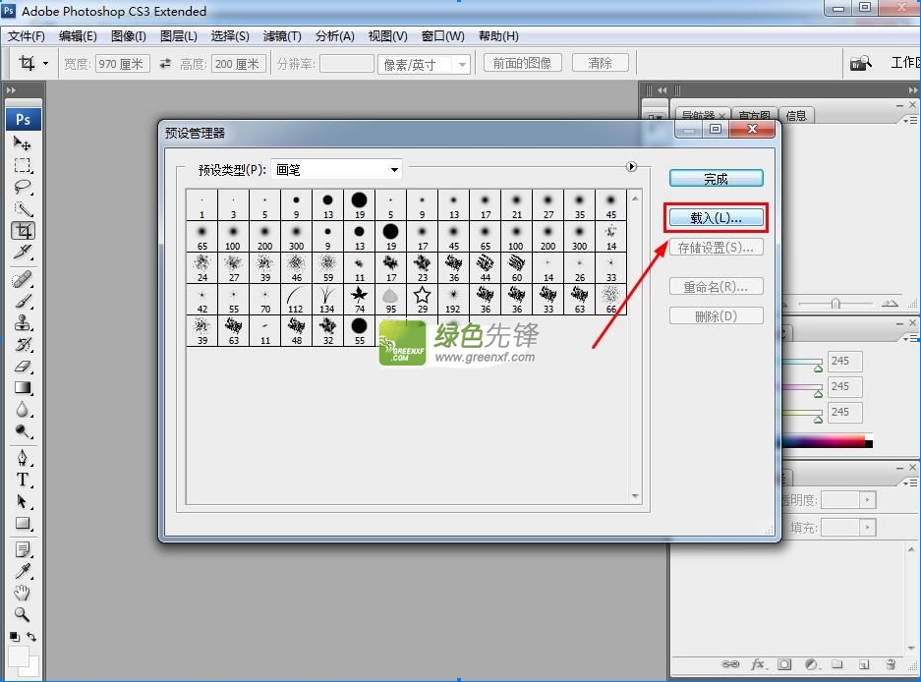Select the Type tool
The width and height of the screenshot is (921, 682).
(x=23, y=480)
